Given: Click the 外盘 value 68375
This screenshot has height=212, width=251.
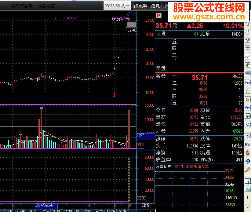Looking at the screenshot, I should pos(193,131).
